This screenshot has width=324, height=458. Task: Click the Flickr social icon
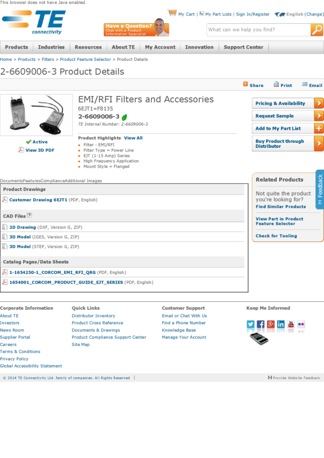[x=301, y=324]
